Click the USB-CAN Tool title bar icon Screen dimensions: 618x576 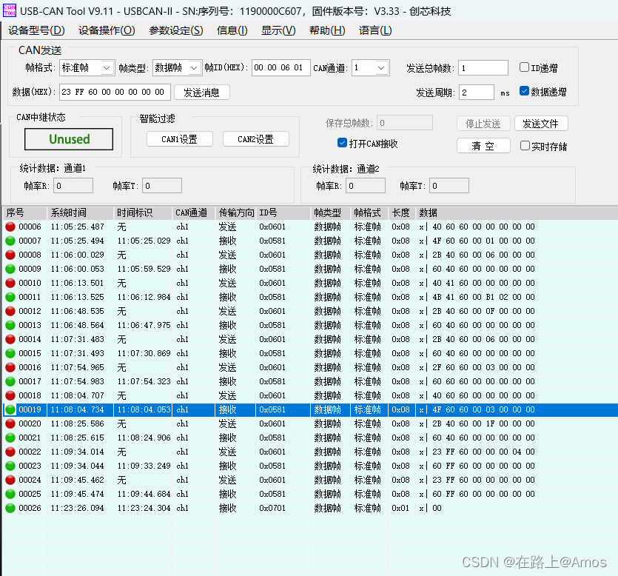(10, 10)
